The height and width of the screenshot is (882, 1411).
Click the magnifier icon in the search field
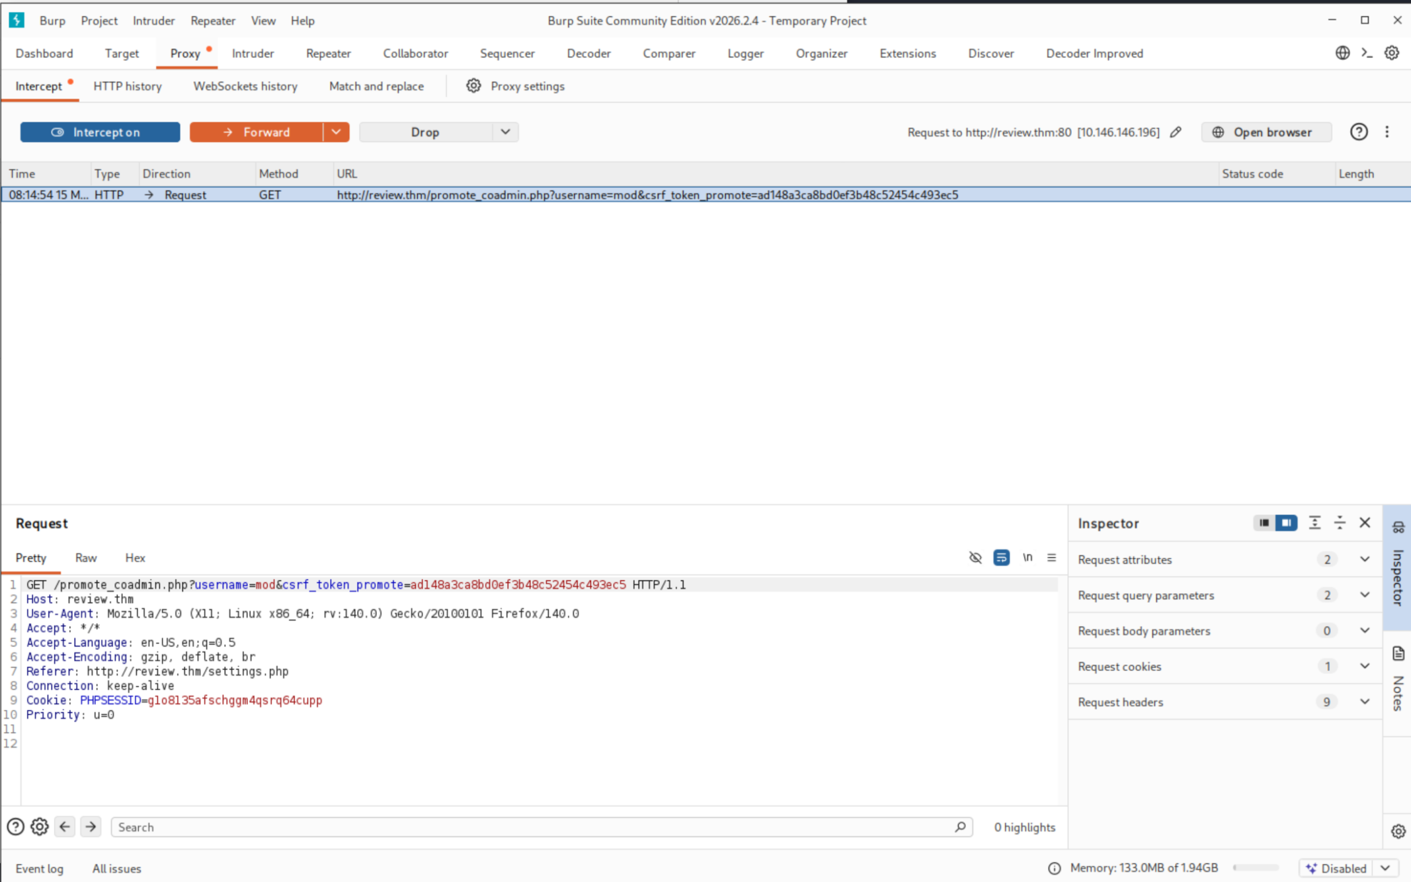click(960, 826)
